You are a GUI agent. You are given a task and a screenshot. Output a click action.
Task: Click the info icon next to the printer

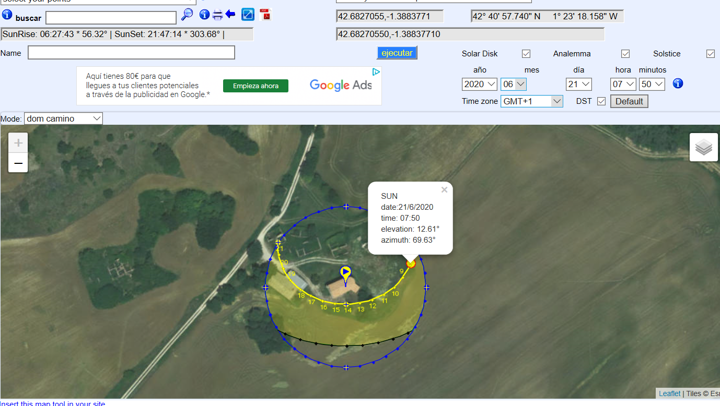[x=204, y=15]
